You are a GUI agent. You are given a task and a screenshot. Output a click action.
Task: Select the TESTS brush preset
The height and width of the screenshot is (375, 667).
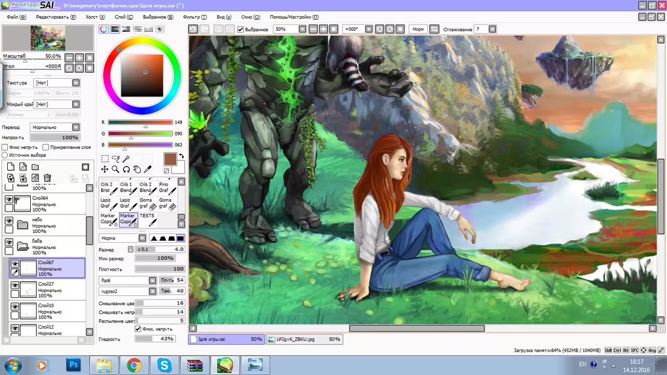(148, 219)
